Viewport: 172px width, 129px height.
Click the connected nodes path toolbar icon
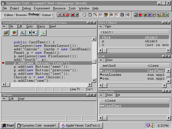(x=95, y=15)
